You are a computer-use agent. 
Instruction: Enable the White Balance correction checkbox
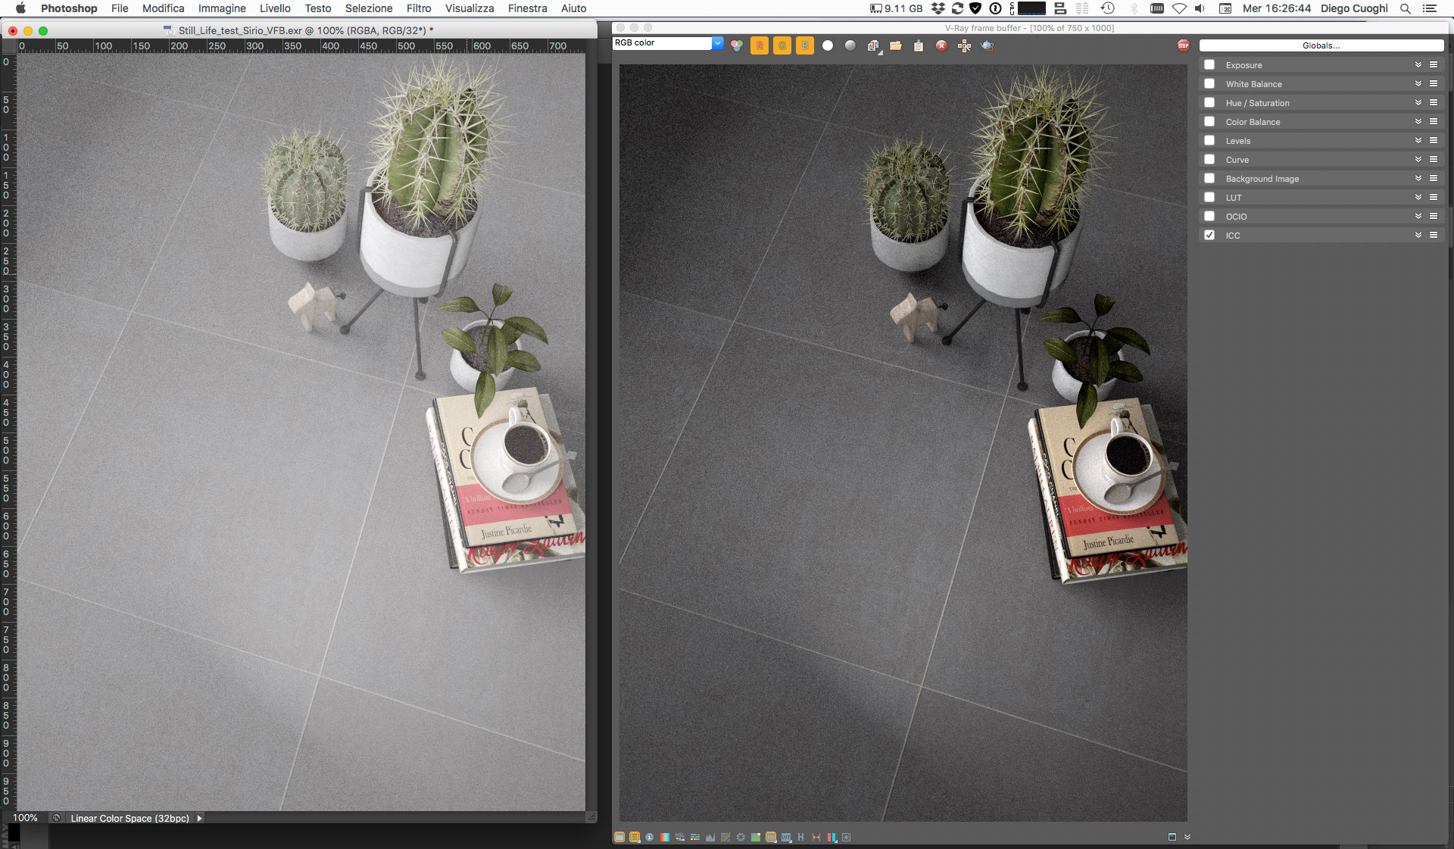(x=1209, y=83)
